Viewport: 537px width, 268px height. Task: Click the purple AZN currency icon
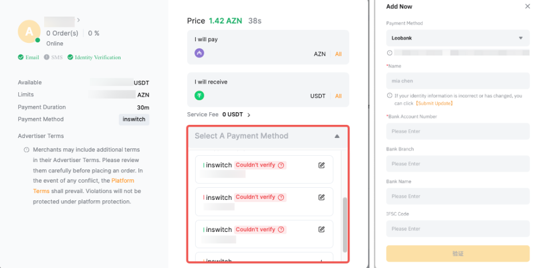pos(200,53)
